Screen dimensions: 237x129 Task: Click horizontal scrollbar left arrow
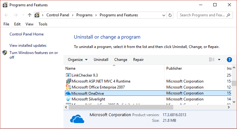coord(66,107)
